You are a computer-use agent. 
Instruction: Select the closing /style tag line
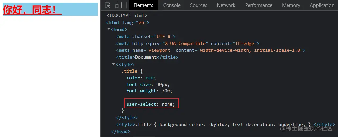point(127,118)
